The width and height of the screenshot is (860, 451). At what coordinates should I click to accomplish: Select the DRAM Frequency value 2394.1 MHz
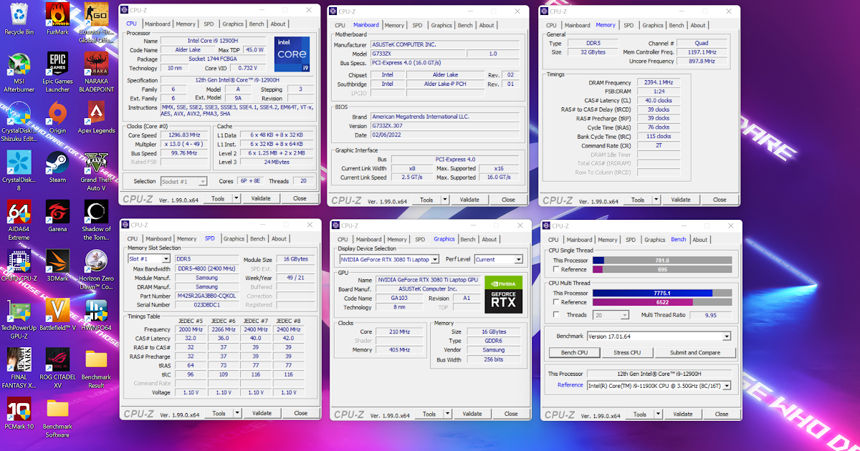[x=658, y=82]
